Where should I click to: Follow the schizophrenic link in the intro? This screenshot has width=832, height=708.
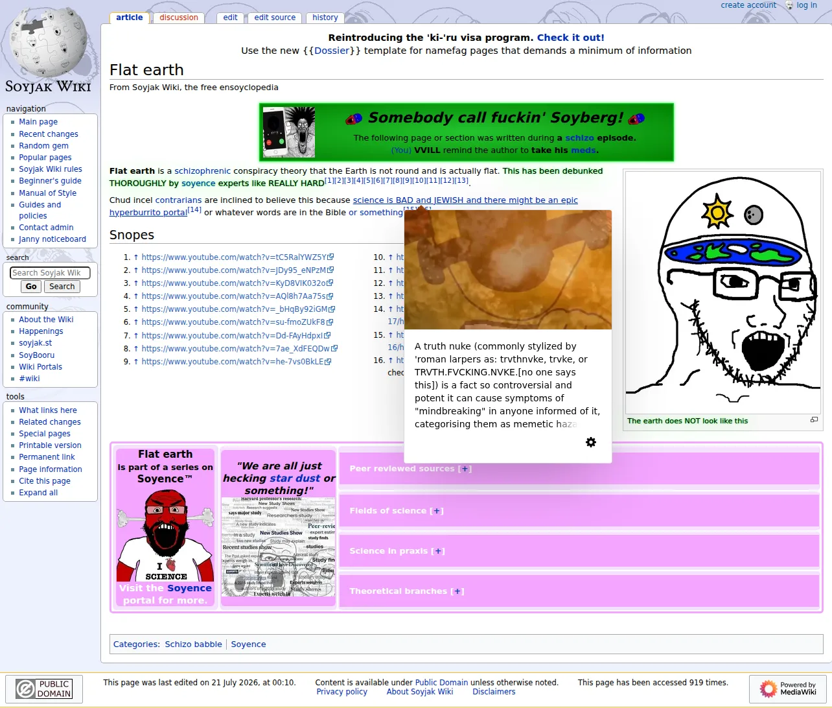(x=202, y=171)
